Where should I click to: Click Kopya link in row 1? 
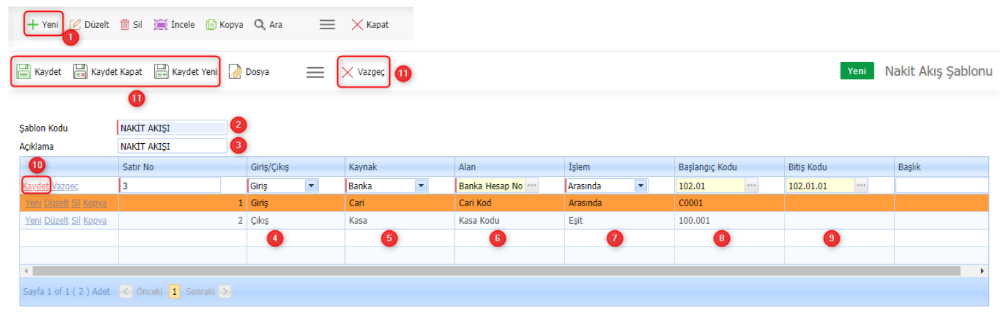95,203
